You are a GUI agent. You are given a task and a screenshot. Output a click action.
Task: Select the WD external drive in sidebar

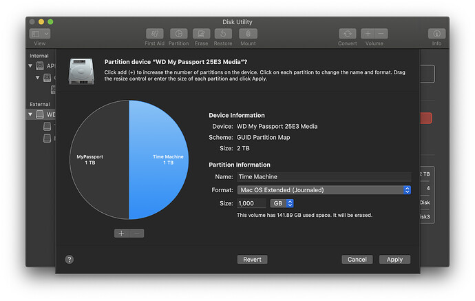tap(40, 114)
